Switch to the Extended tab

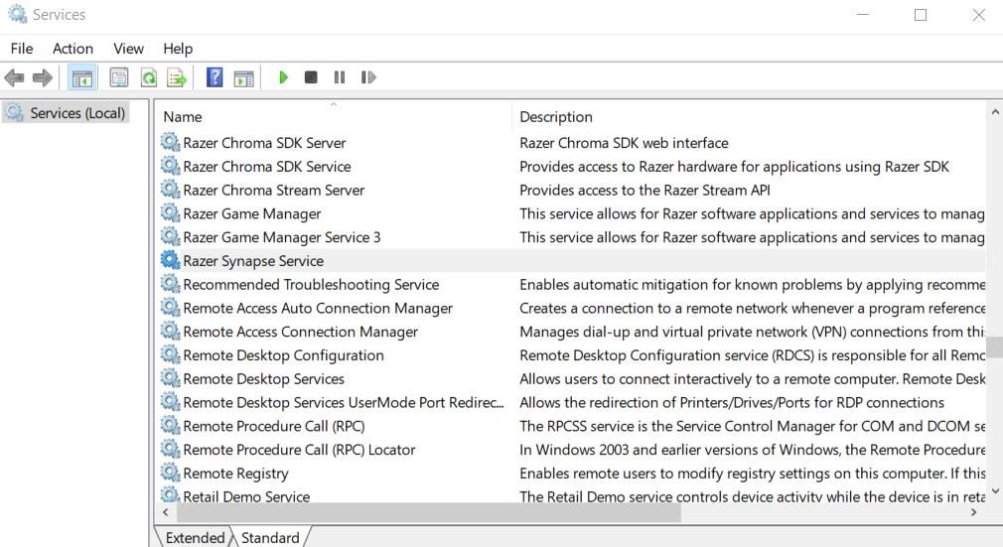[x=195, y=537]
